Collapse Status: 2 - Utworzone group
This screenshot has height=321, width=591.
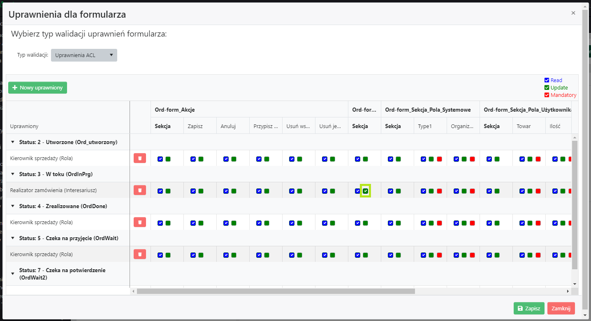(12, 142)
